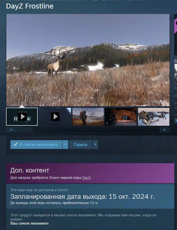Click the 'DayZ Frostline' page title

tap(30, 6)
